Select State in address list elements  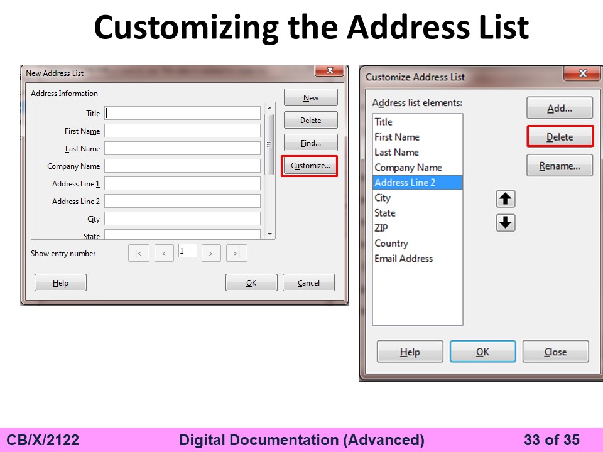click(417, 213)
